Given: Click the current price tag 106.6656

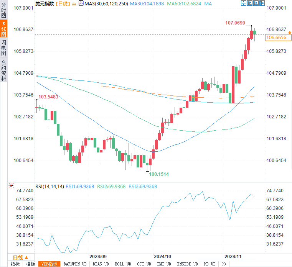Looking at the screenshot, I should (x=278, y=38).
